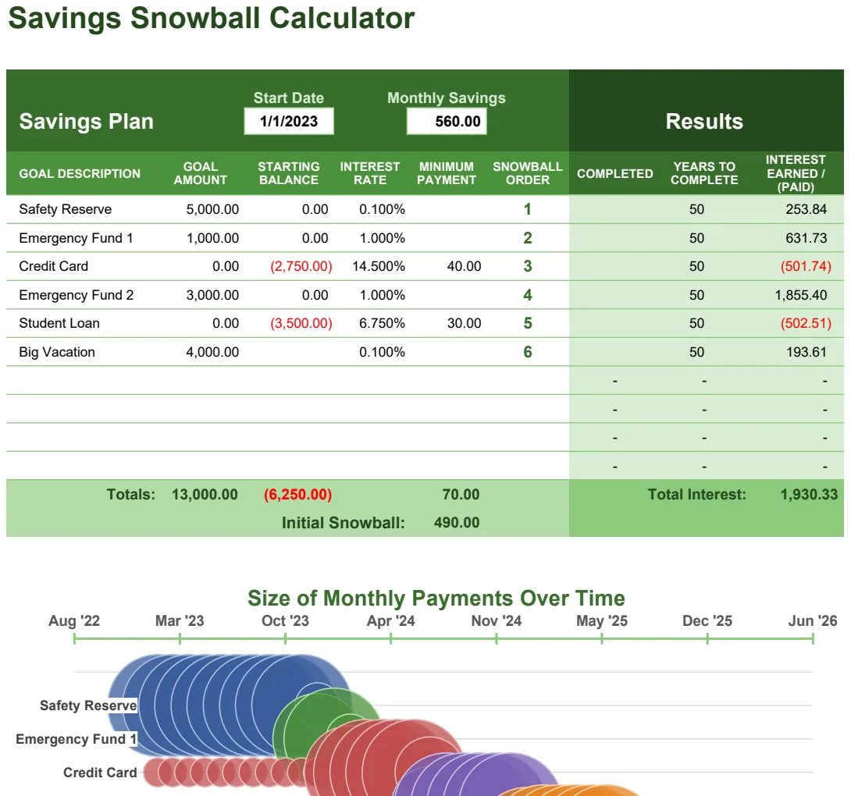Click the Credit Card chart axis label
851x796 pixels.
coord(100,773)
